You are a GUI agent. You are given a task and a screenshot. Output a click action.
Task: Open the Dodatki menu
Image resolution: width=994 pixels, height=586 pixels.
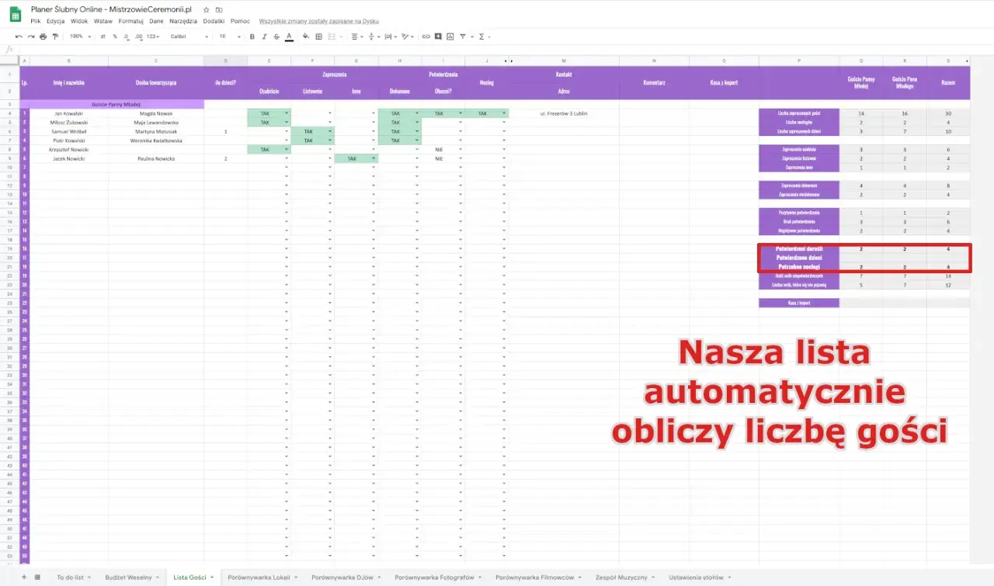214,21
